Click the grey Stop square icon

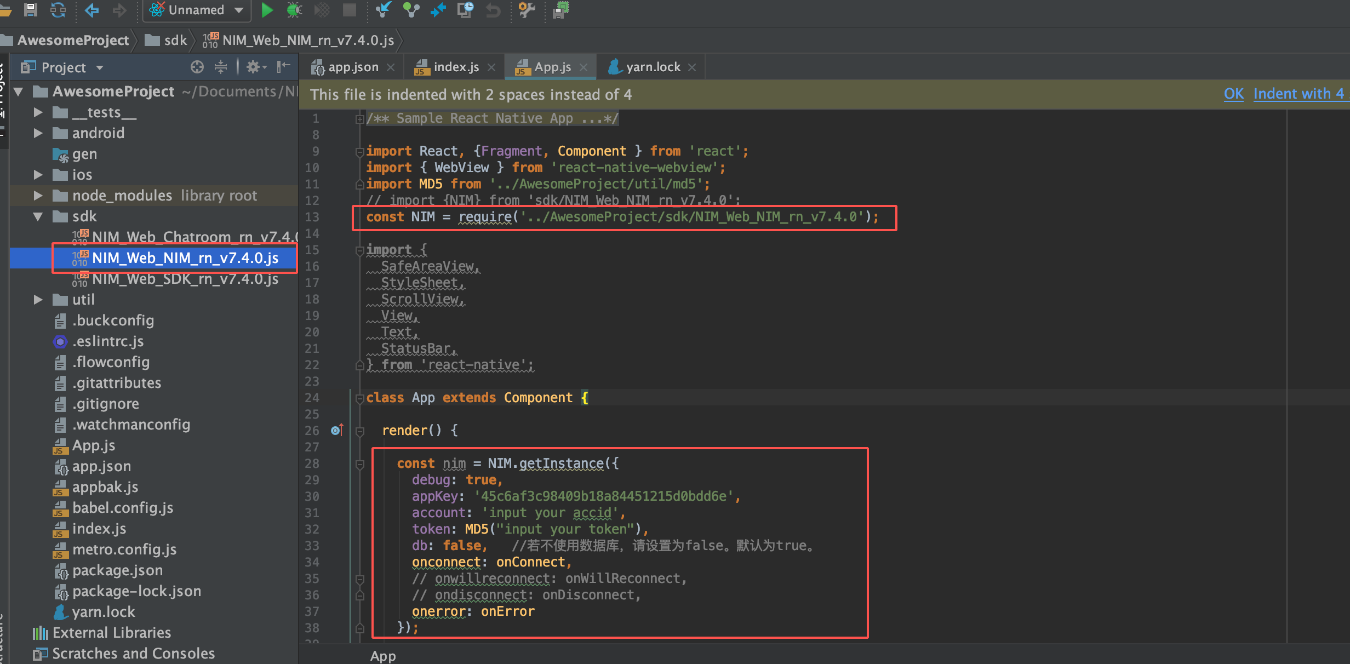pyautogui.click(x=349, y=9)
